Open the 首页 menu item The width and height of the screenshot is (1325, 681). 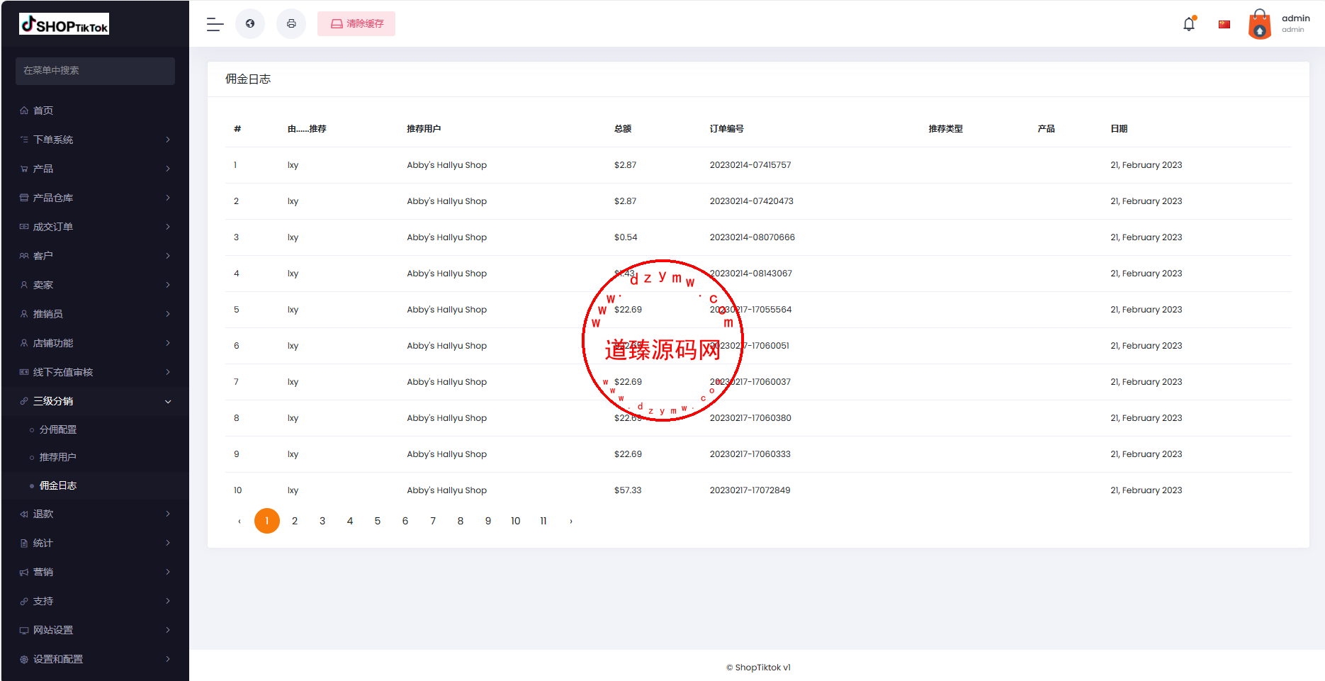[x=43, y=111]
